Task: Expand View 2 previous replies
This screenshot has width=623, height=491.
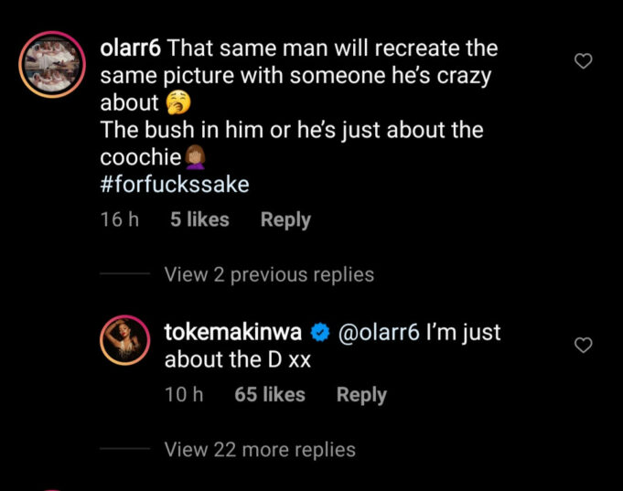Action: pos(269,274)
